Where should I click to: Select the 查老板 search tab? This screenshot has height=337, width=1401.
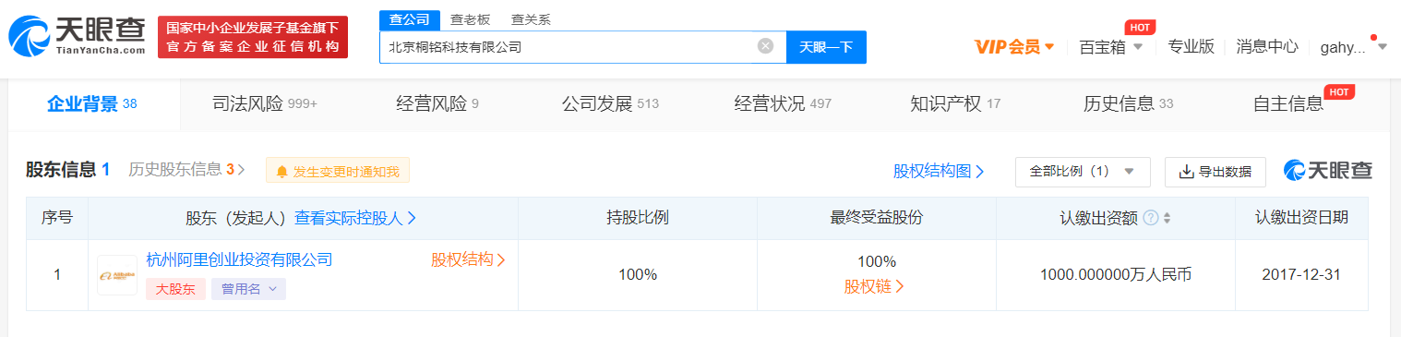click(x=471, y=19)
